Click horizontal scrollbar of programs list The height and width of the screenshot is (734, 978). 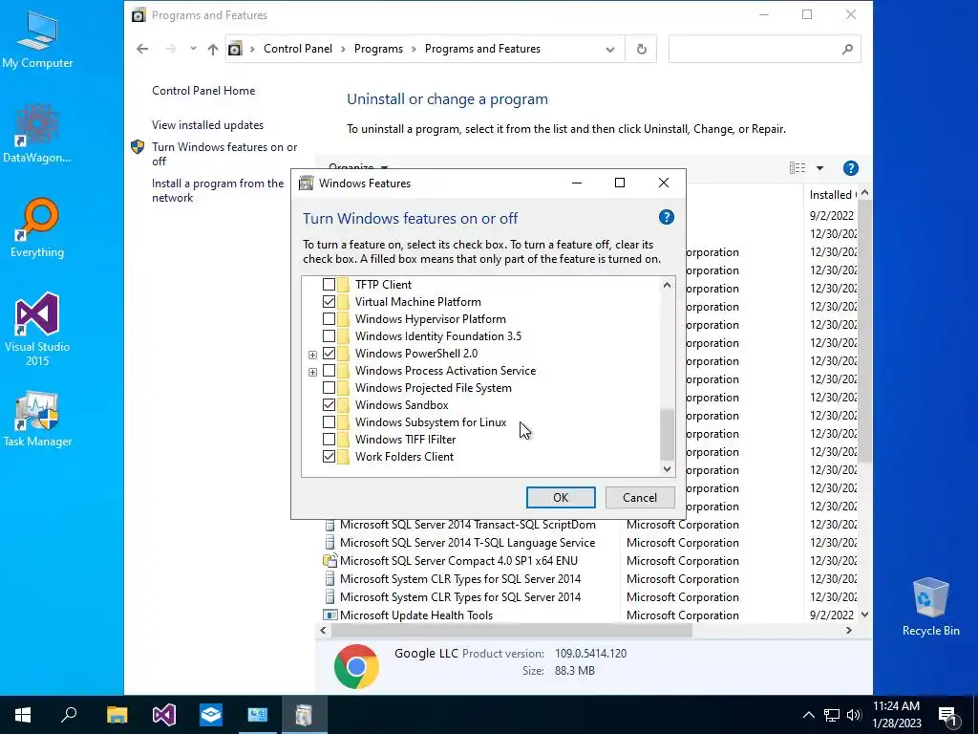tap(512, 631)
